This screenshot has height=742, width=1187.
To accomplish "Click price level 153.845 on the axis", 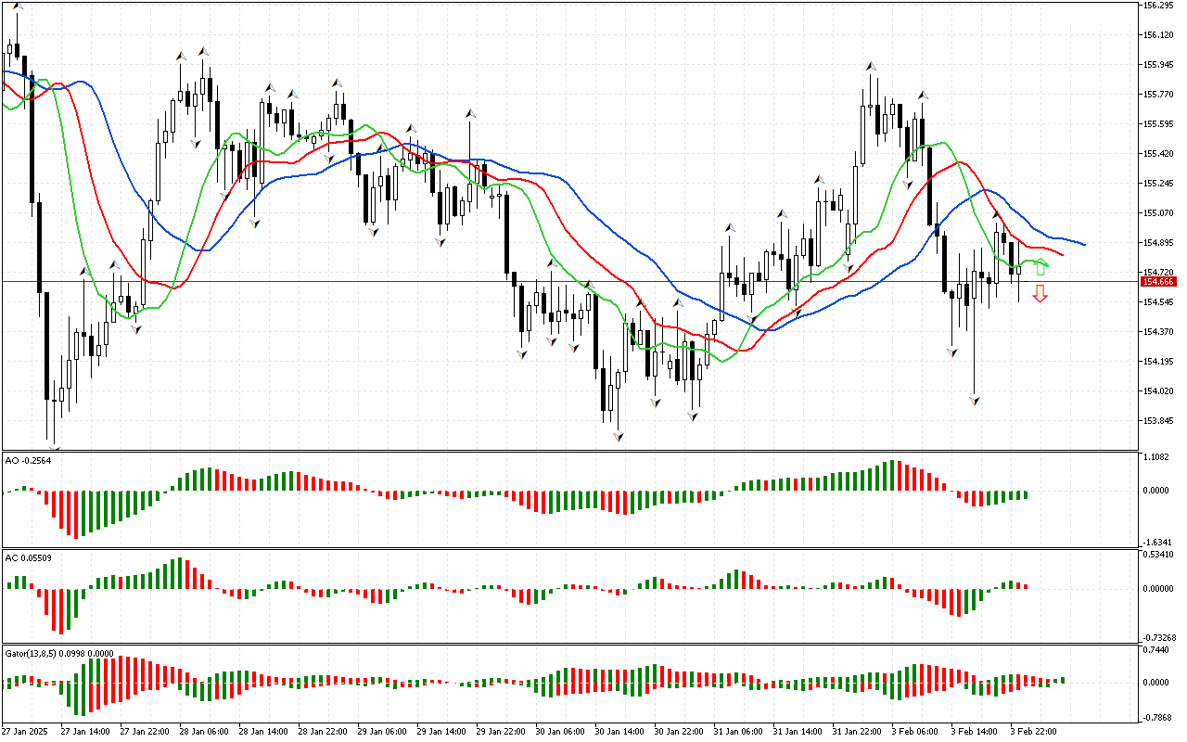I will pyautogui.click(x=1159, y=421).
